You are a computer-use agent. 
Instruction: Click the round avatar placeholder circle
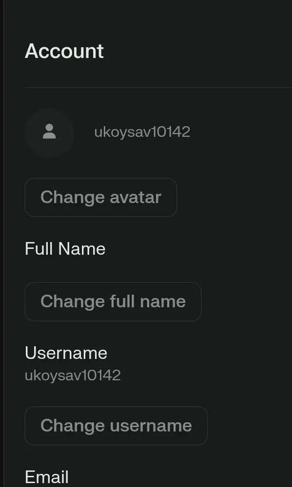(49, 132)
